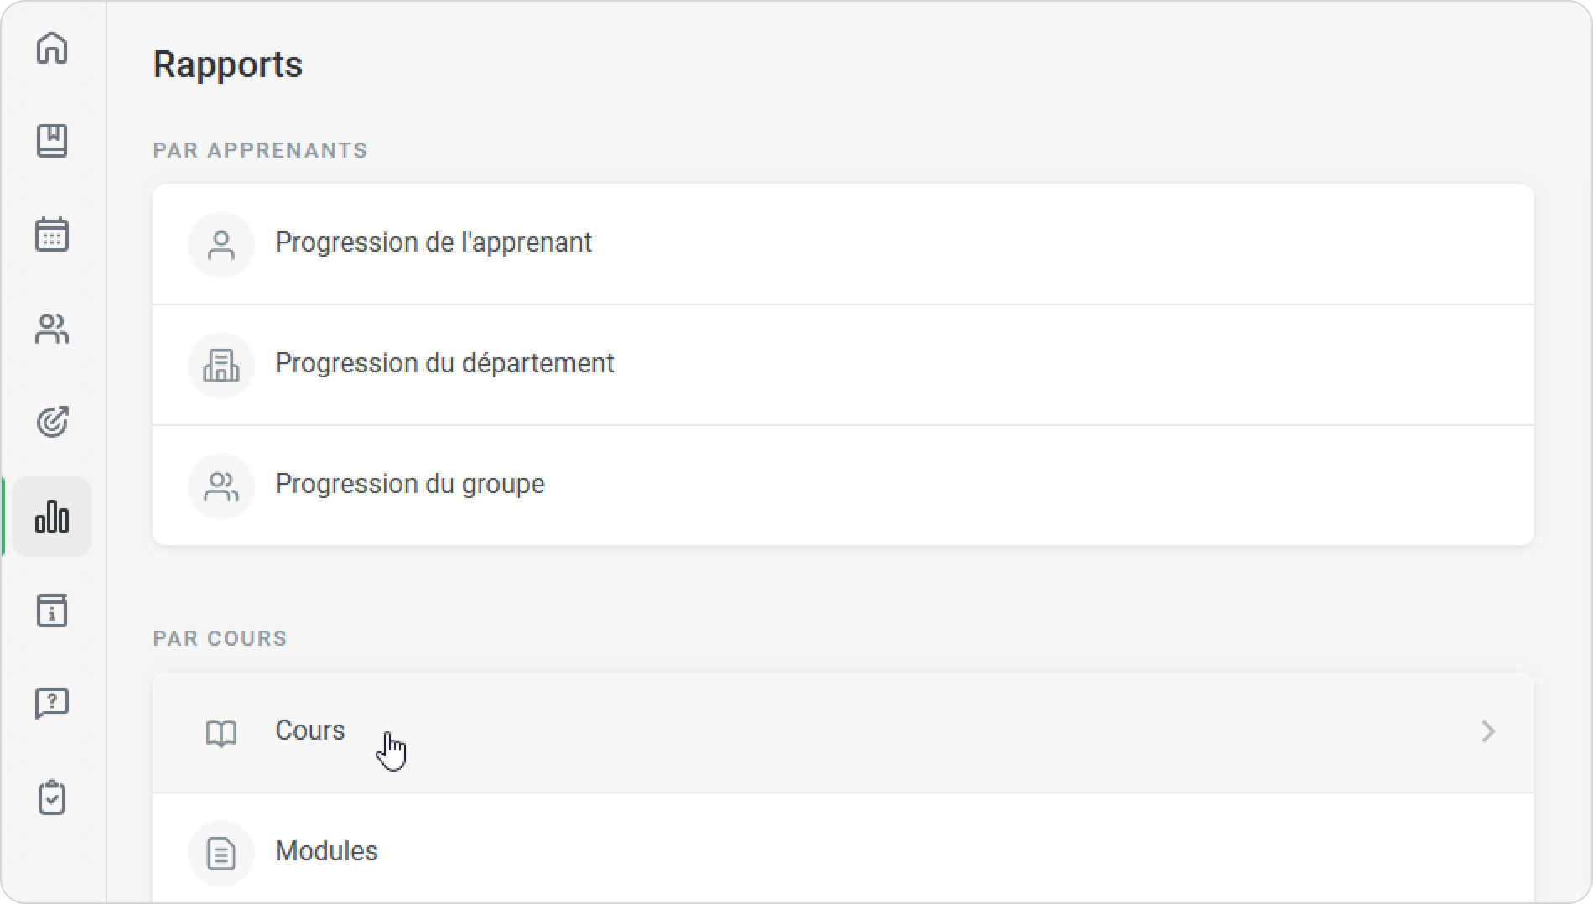This screenshot has width=1593, height=904.
Task: Open the Cours report
Action: 309,730
